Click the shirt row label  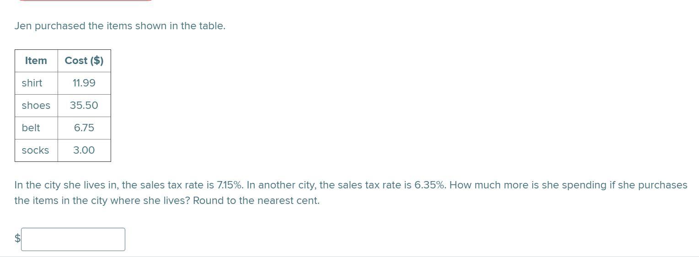pyautogui.click(x=32, y=83)
